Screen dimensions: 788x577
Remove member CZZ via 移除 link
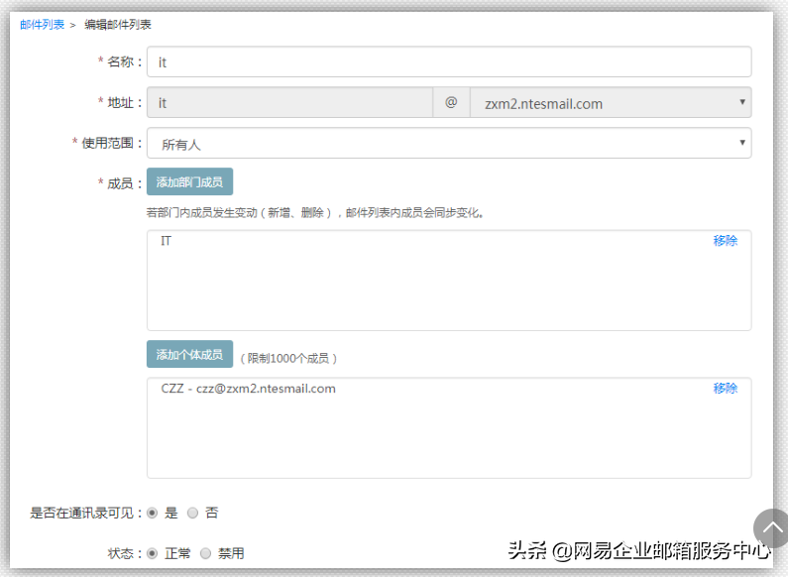[x=726, y=388]
